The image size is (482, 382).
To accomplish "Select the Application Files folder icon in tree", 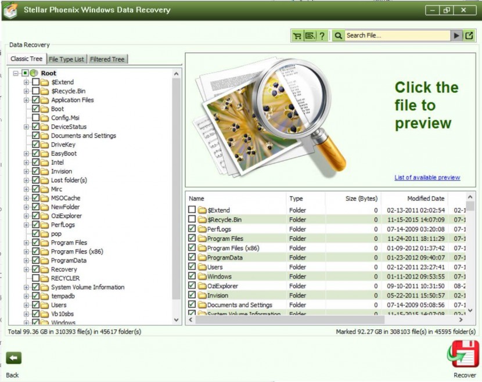I will click(45, 100).
